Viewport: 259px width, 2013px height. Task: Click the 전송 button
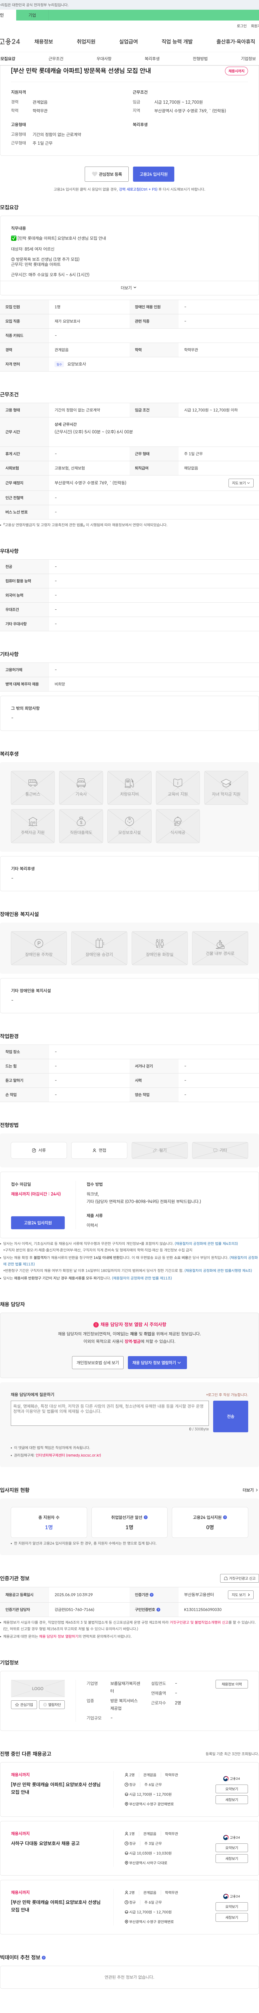(x=231, y=1416)
